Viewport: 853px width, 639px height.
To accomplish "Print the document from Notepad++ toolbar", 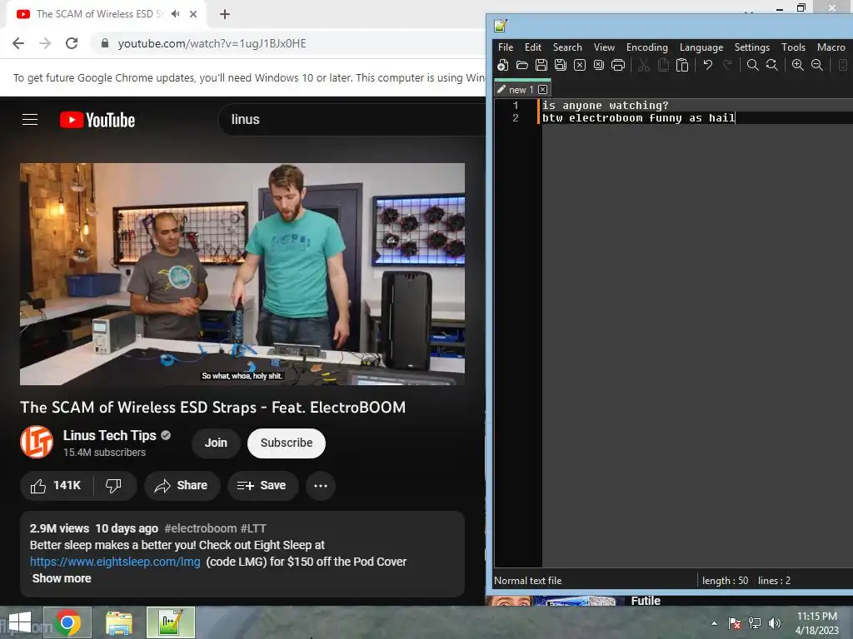I will coord(618,65).
